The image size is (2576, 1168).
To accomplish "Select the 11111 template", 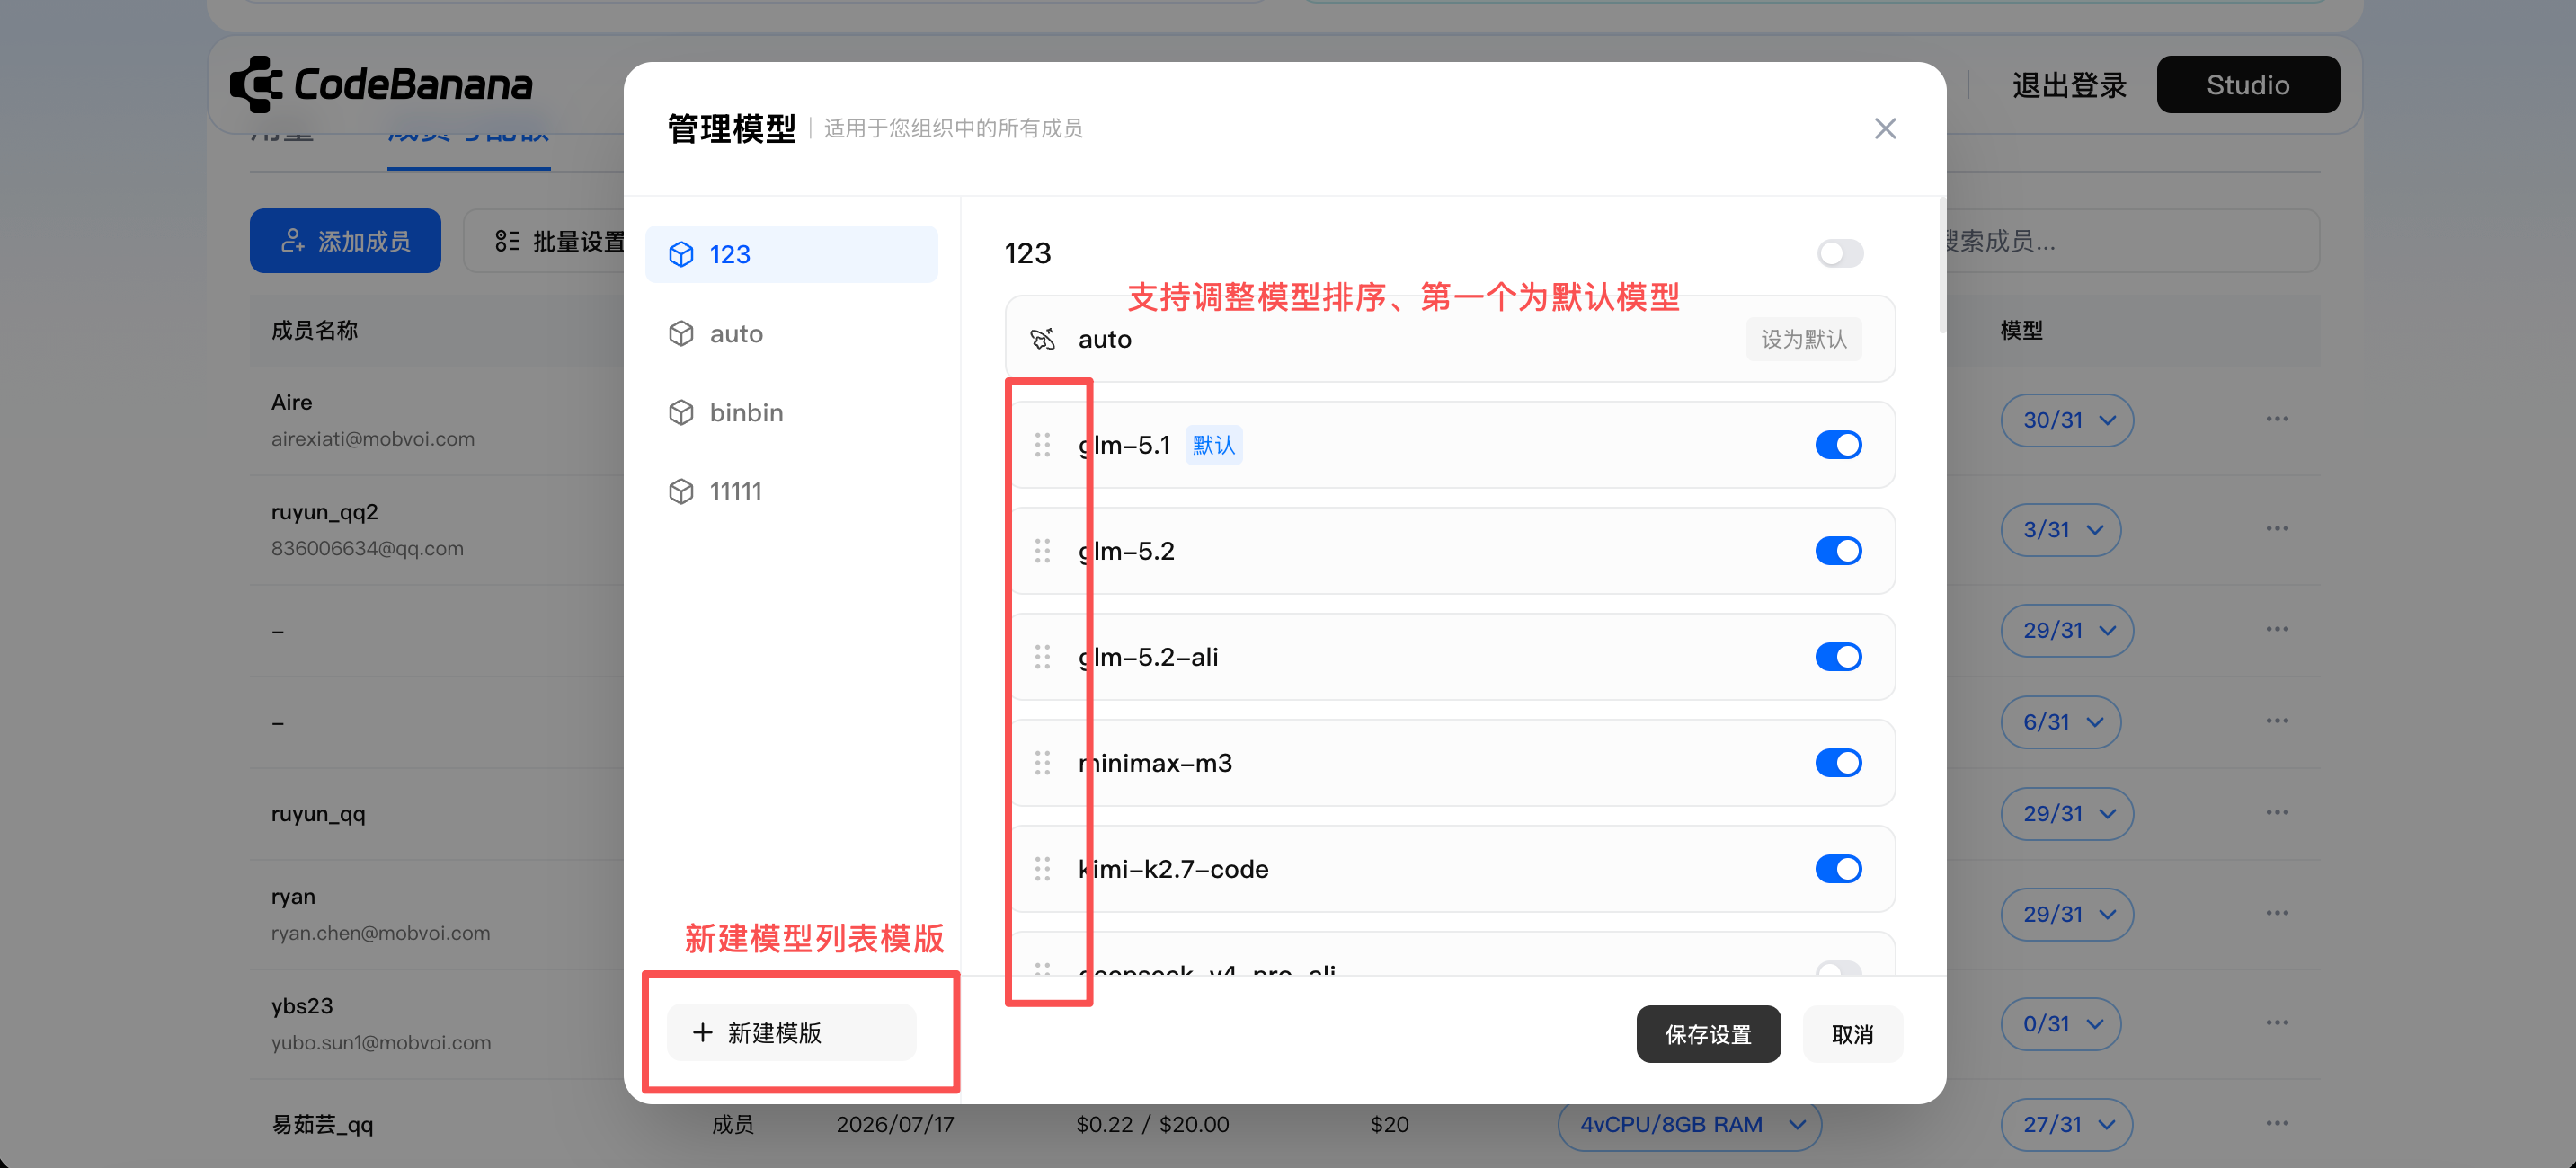I will (791, 491).
